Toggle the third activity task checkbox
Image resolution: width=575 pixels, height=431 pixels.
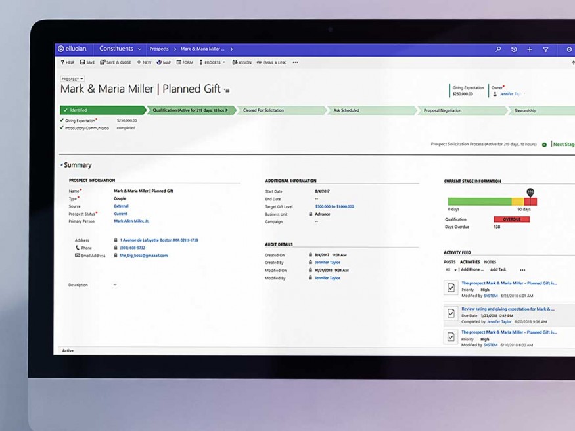(451, 337)
